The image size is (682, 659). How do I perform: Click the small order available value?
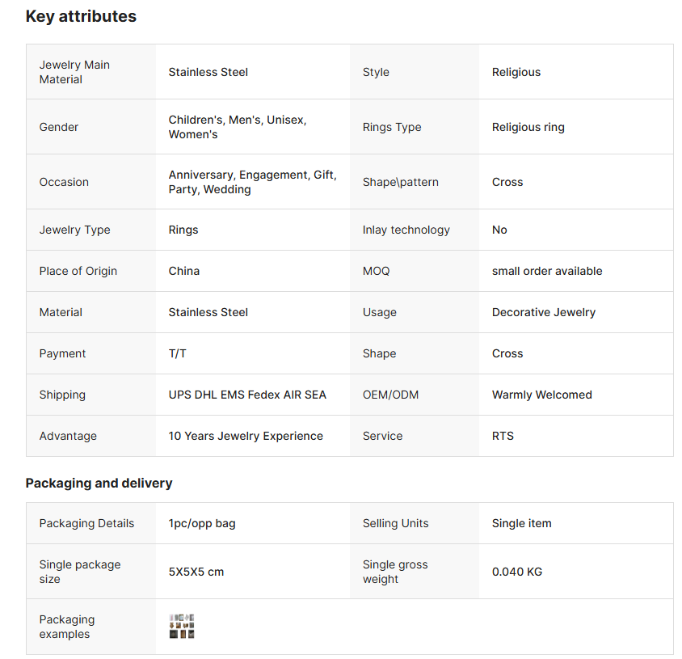[547, 271]
